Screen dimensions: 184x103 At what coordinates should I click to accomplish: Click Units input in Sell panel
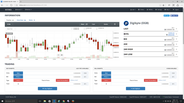click(140, 73)
